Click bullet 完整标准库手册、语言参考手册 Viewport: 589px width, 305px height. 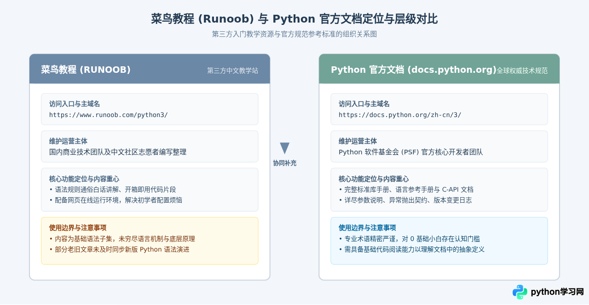[x=406, y=189]
